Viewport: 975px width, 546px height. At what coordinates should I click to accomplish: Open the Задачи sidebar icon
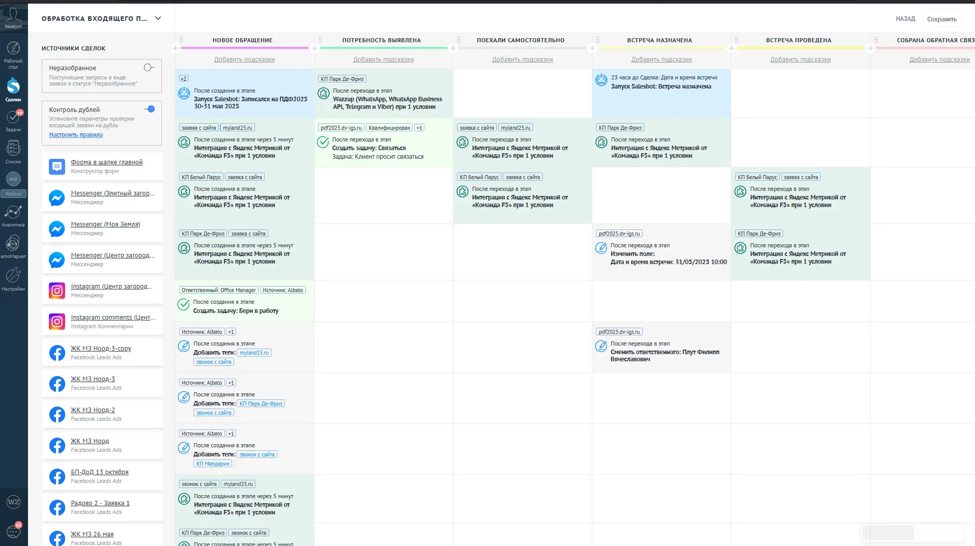(x=13, y=120)
